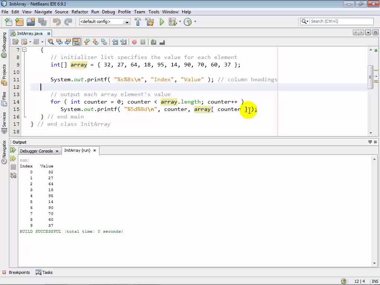Open the Tasks window
Image resolution: width=380 pixels, height=285 pixels.
click(x=44, y=272)
